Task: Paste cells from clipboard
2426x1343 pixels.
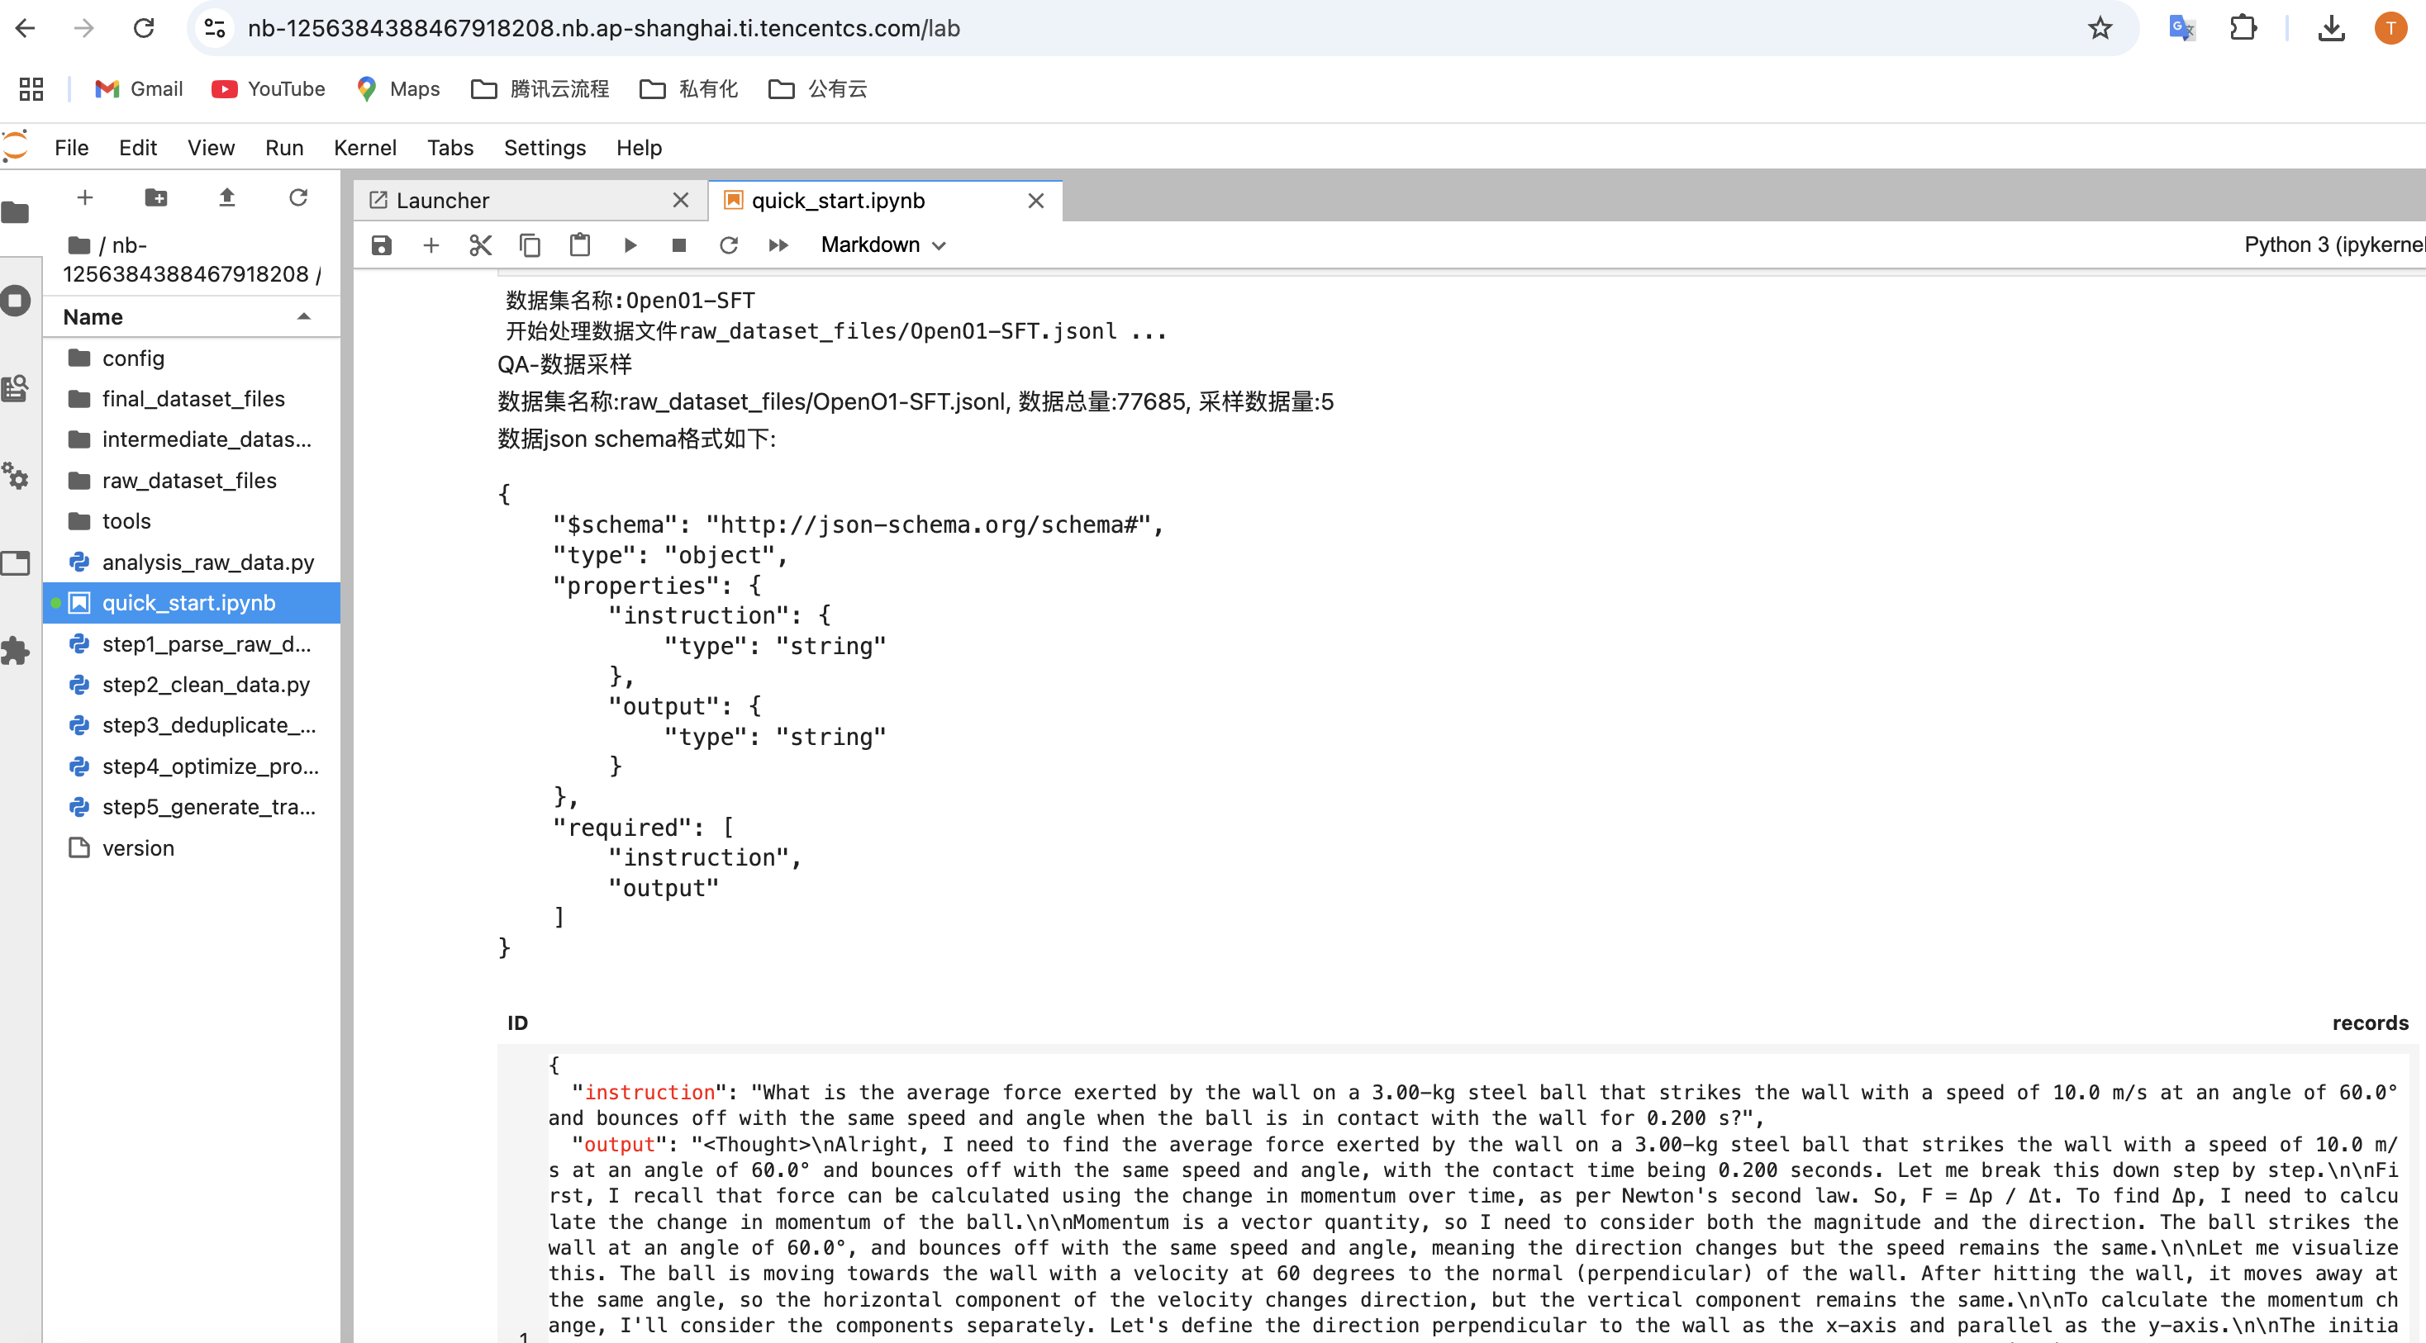Action: 580,245
